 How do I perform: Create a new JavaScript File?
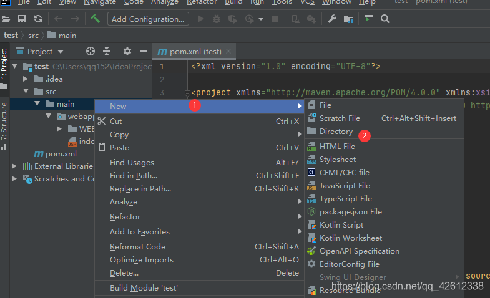pos(384,186)
